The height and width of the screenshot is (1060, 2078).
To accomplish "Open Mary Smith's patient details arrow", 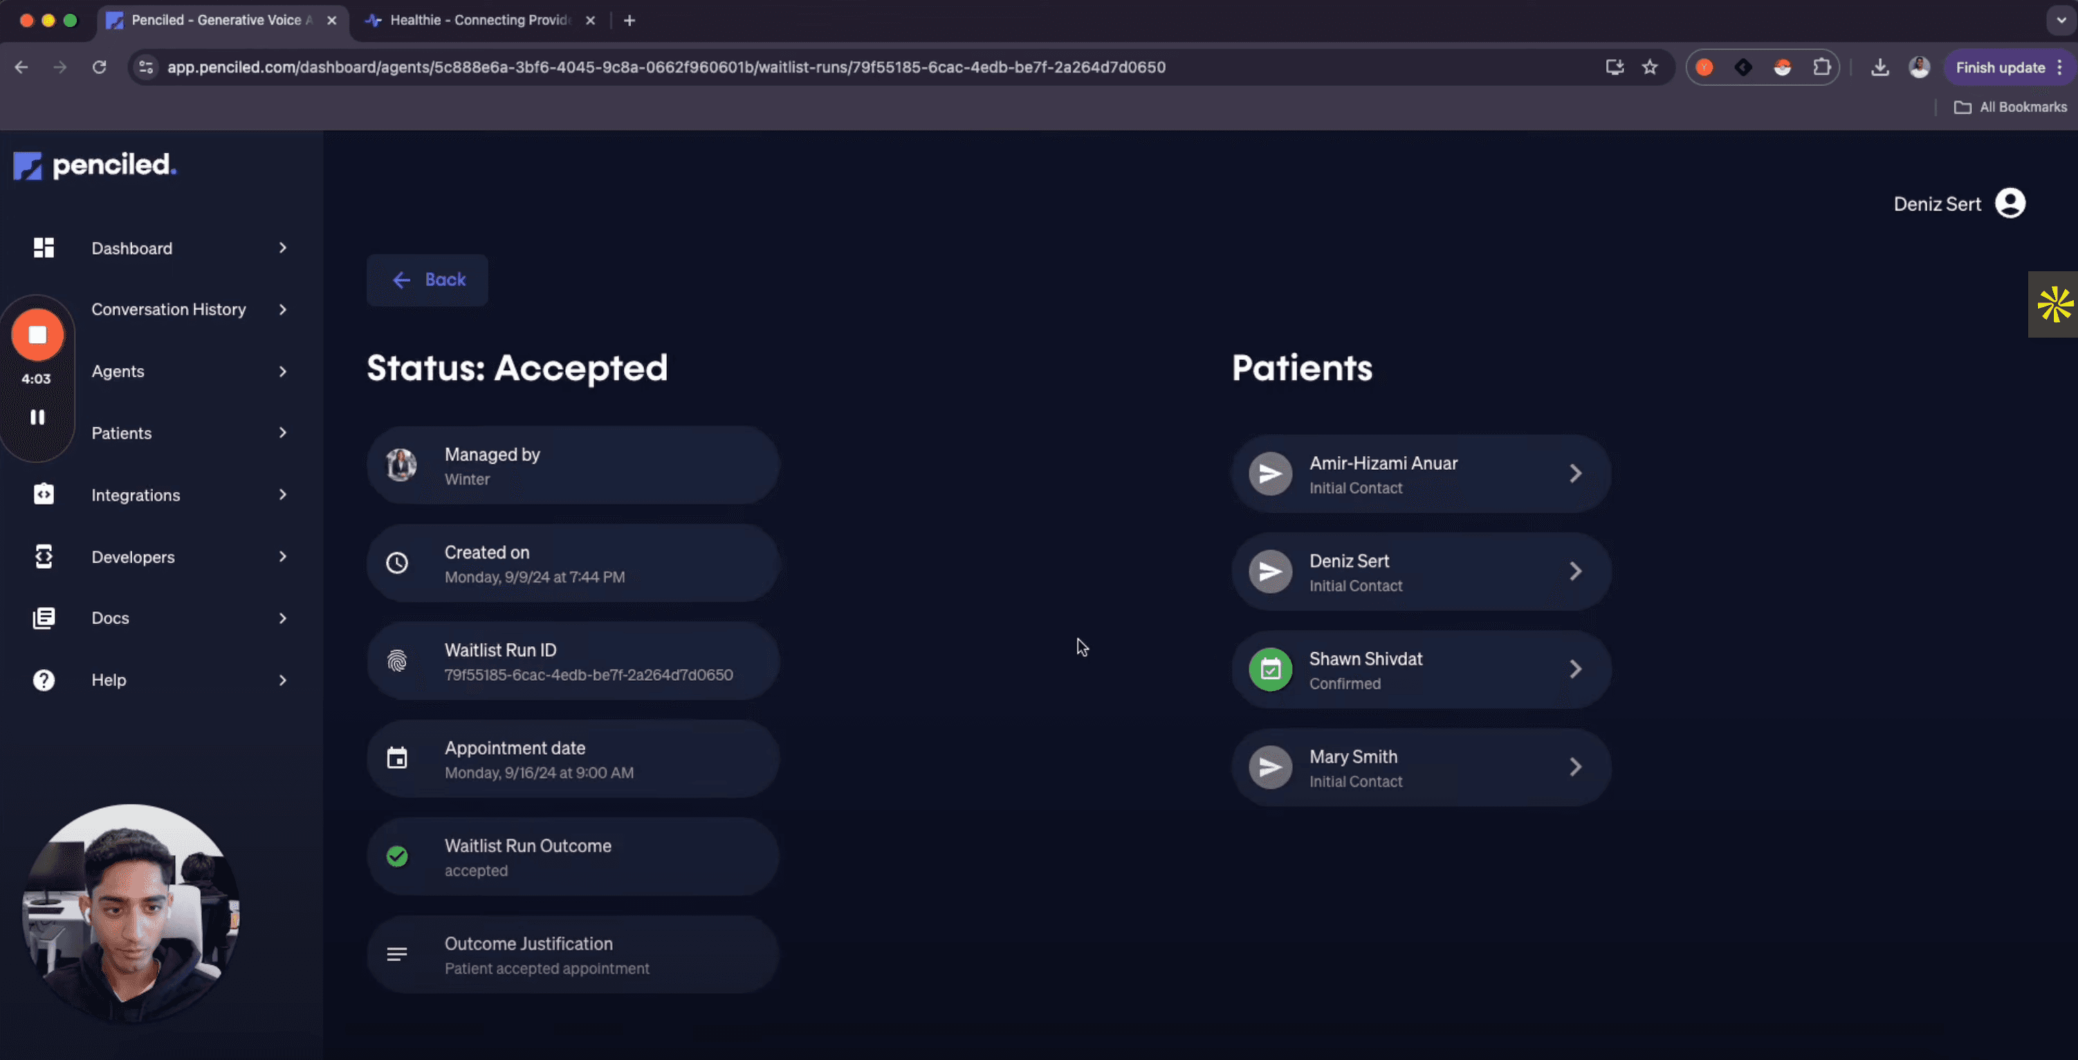I will [x=1576, y=767].
